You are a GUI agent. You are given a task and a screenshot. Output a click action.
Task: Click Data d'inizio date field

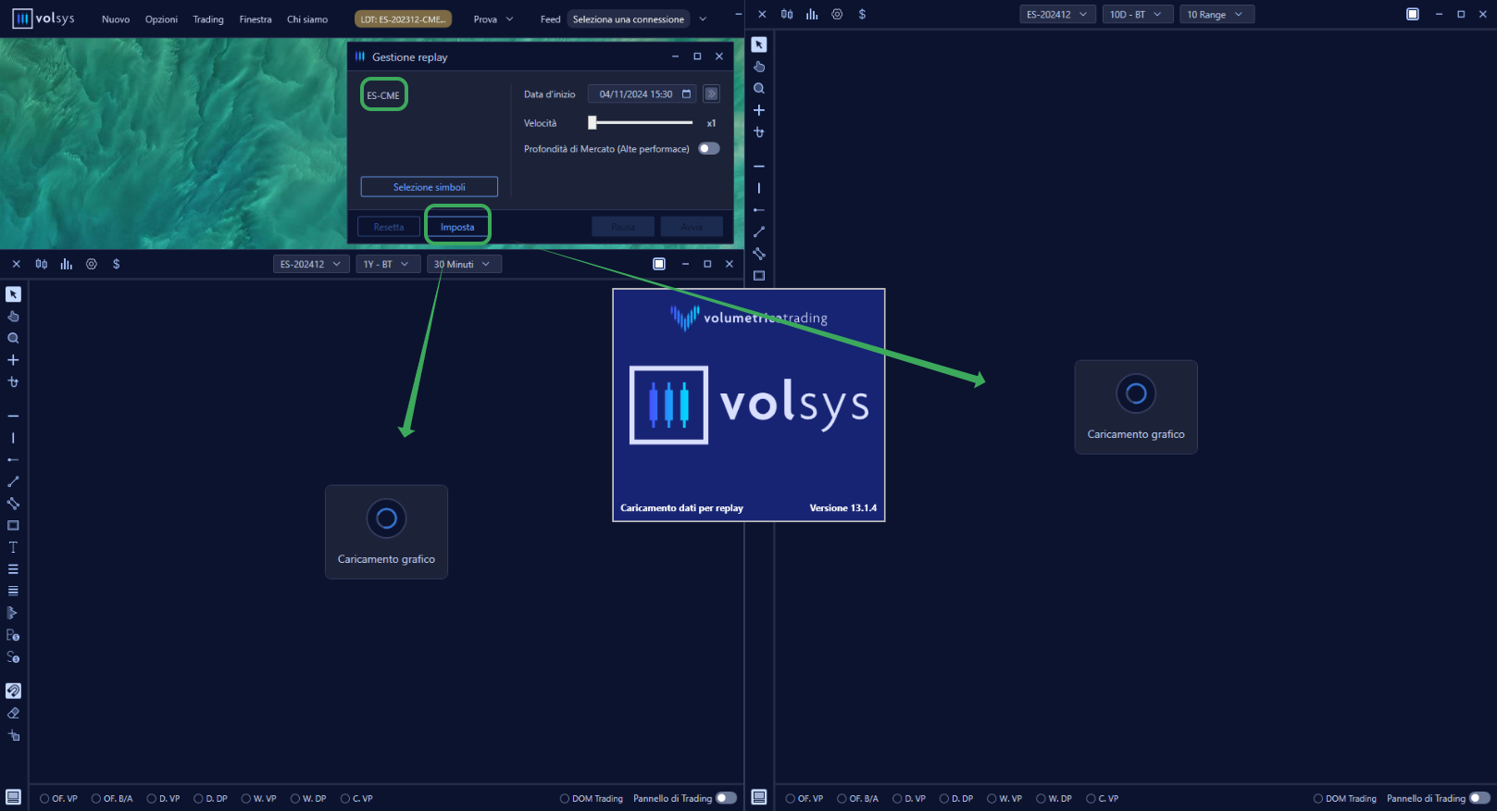[x=642, y=94]
